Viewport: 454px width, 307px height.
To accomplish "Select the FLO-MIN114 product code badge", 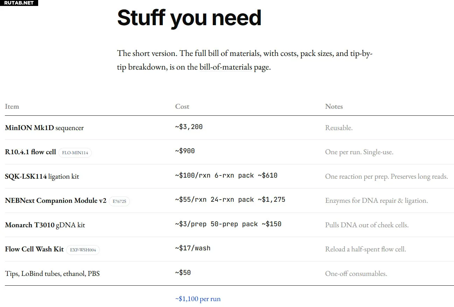I will pyautogui.click(x=75, y=153).
